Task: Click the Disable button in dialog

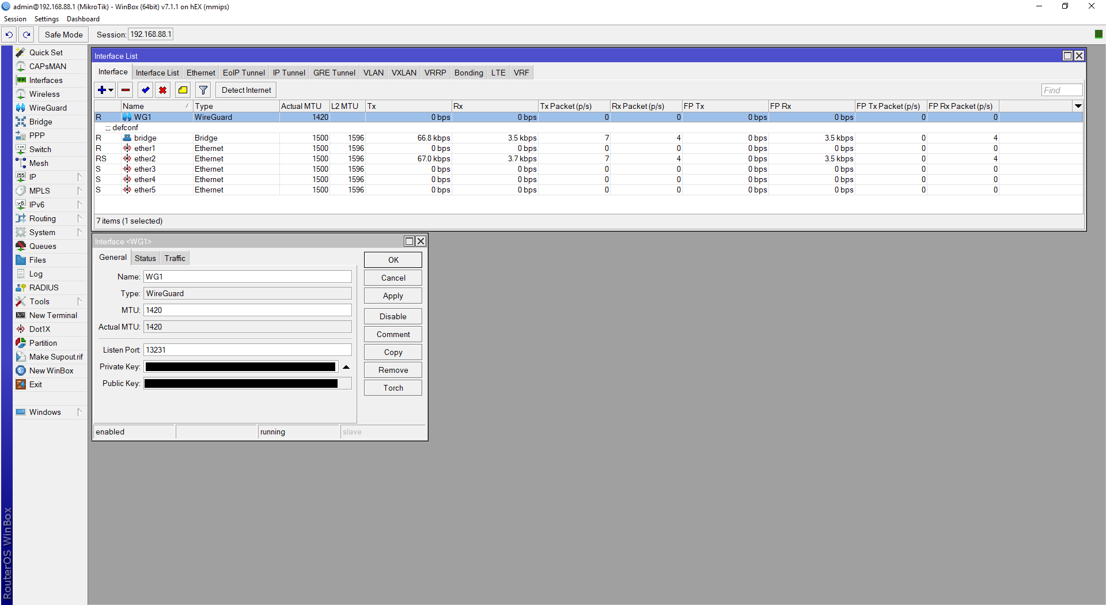Action: click(x=393, y=316)
